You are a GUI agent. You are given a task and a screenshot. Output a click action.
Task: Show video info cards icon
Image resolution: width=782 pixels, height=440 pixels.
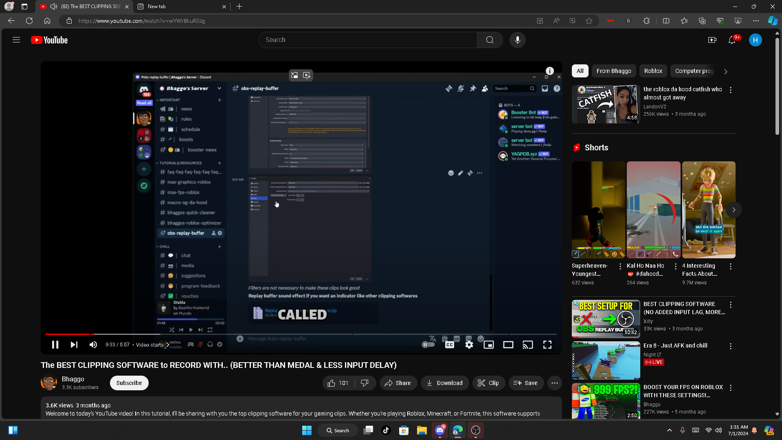coord(550,71)
